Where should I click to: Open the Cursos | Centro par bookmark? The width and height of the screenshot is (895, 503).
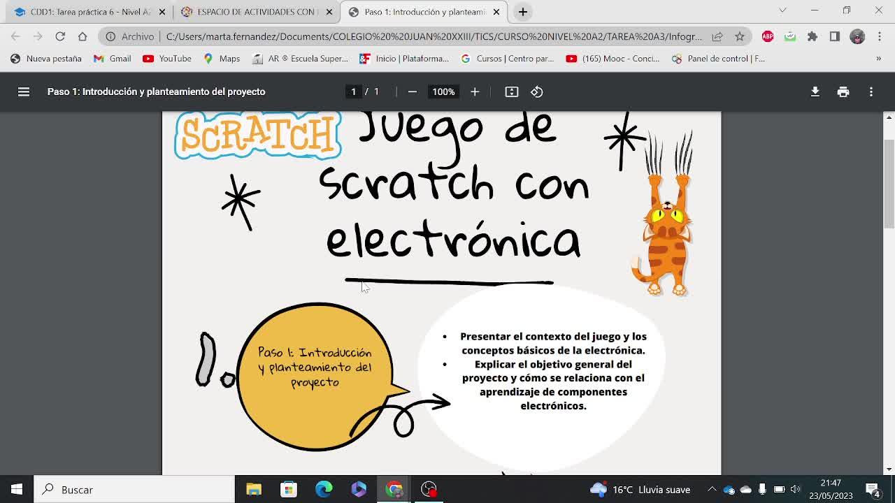click(x=508, y=59)
